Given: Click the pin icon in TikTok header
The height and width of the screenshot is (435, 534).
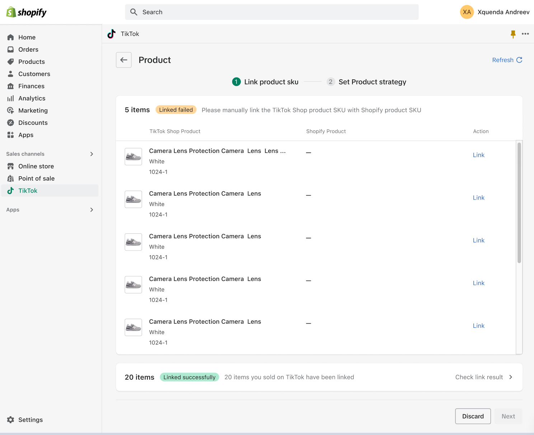Looking at the screenshot, I should pyautogui.click(x=513, y=34).
